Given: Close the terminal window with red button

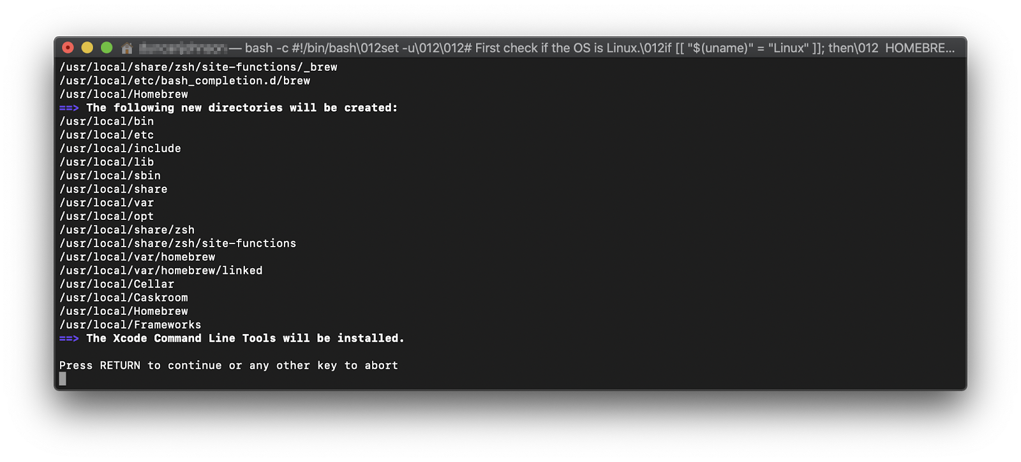Looking at the screenshot, I should coord(68,48).
